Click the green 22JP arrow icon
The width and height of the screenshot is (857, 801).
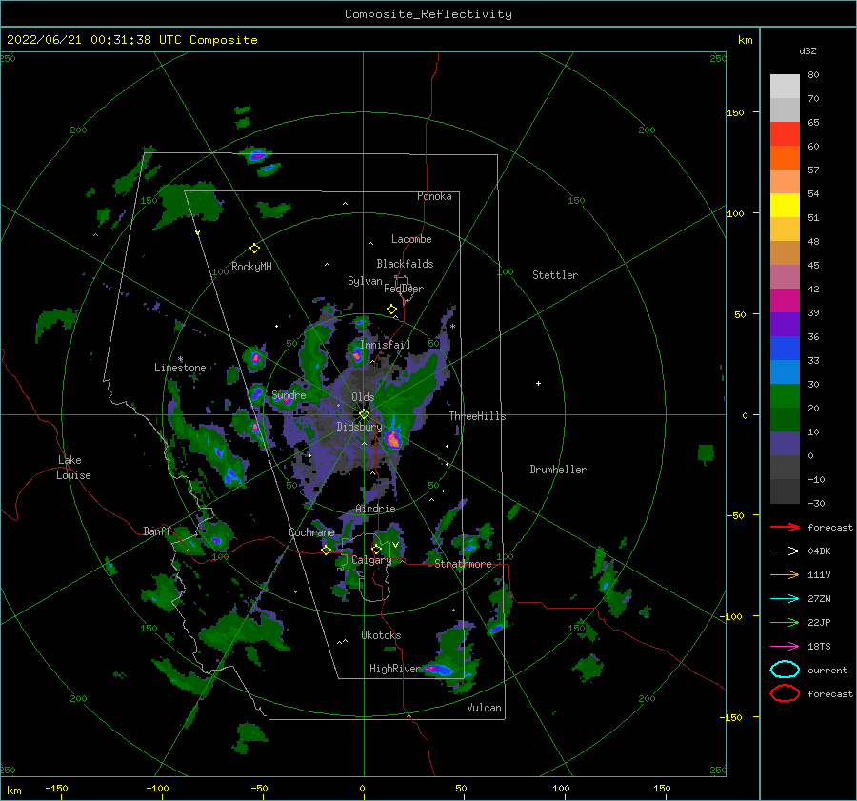point(785,622)
